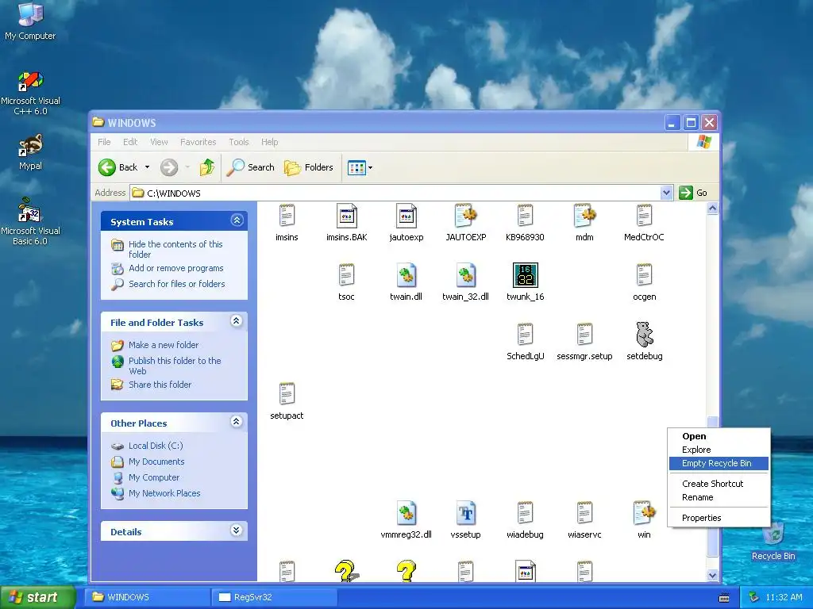
Task: Click the Forward arrow button
Action: [169, 167]
